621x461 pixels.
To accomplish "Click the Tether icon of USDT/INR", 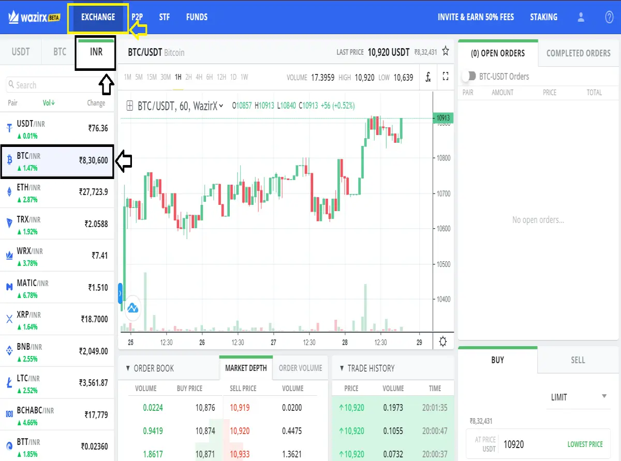I will pos(9,128).
